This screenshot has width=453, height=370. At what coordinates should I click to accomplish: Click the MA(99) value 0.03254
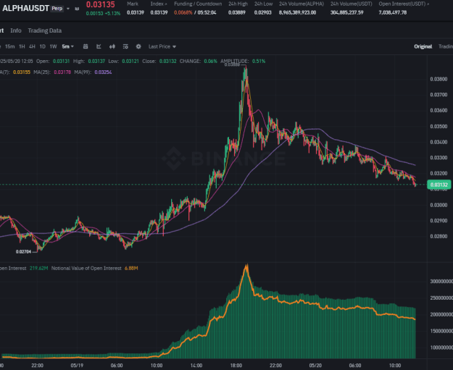(x=103, y=72)
